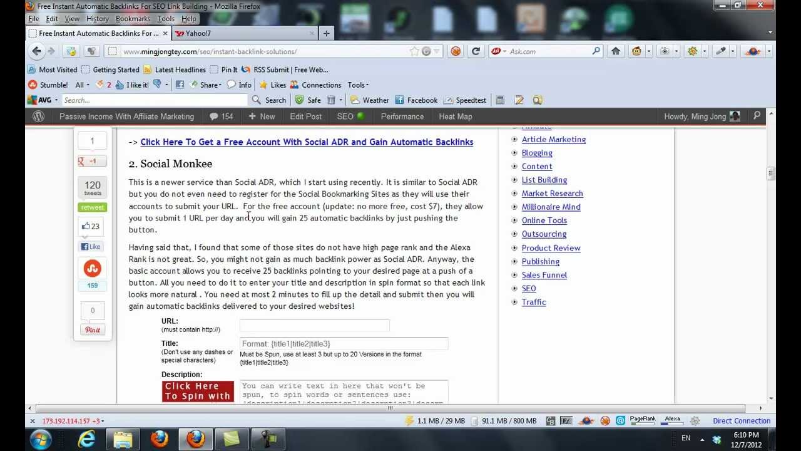801x451 pixels.
Task: Open the History menu
Action: (97, 19)
